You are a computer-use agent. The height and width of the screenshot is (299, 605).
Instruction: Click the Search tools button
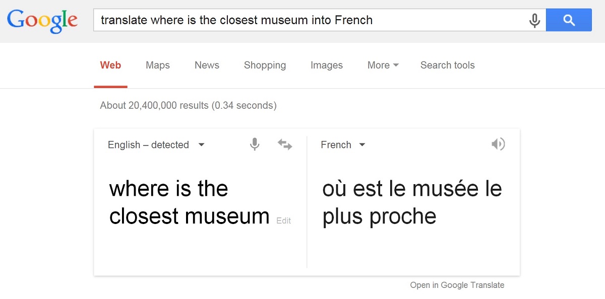tap(448, 65)
